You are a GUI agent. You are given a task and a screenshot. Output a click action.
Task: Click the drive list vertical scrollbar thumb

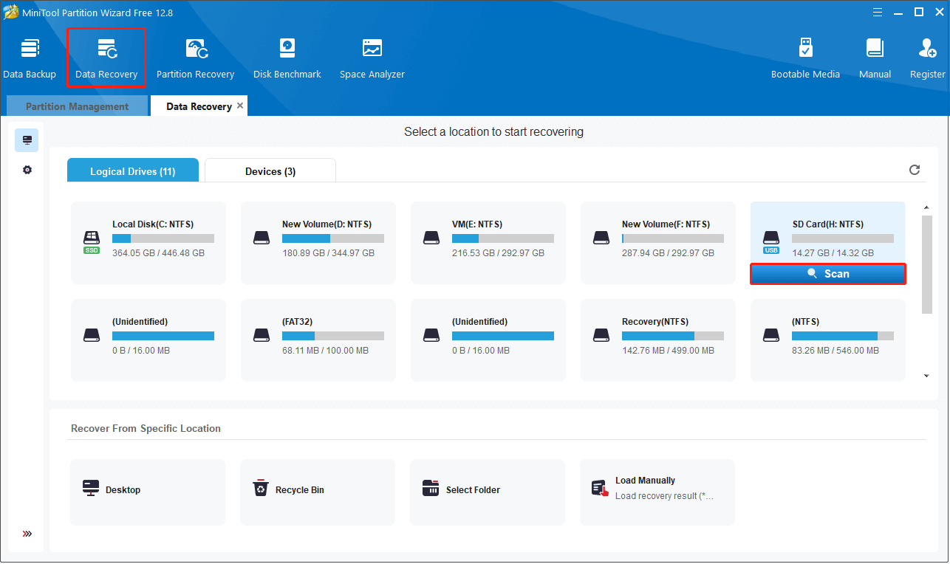(x=926, y=264)
